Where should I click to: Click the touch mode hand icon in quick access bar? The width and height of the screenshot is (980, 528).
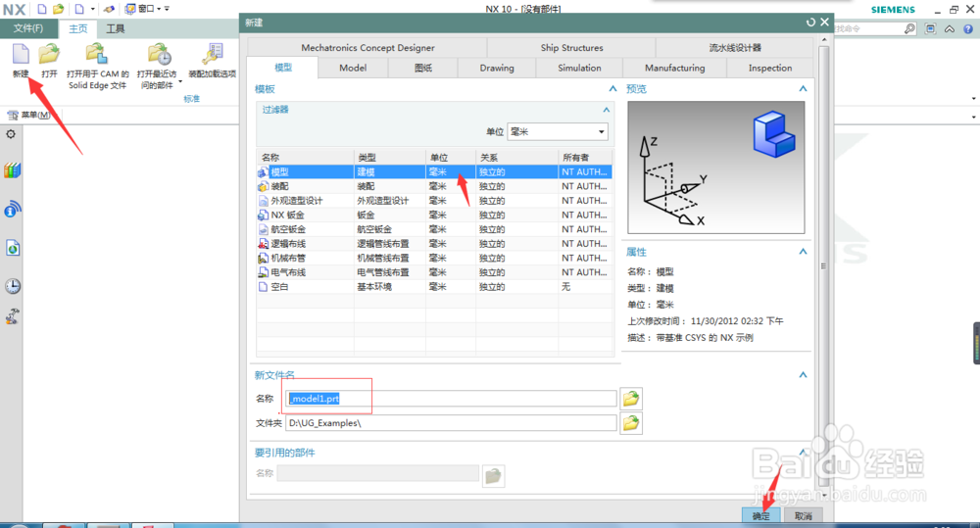(110, 9)
